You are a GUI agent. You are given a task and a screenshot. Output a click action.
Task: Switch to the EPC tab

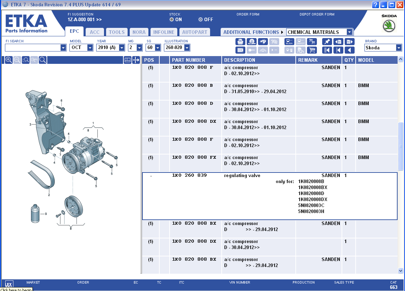point(74,31)
